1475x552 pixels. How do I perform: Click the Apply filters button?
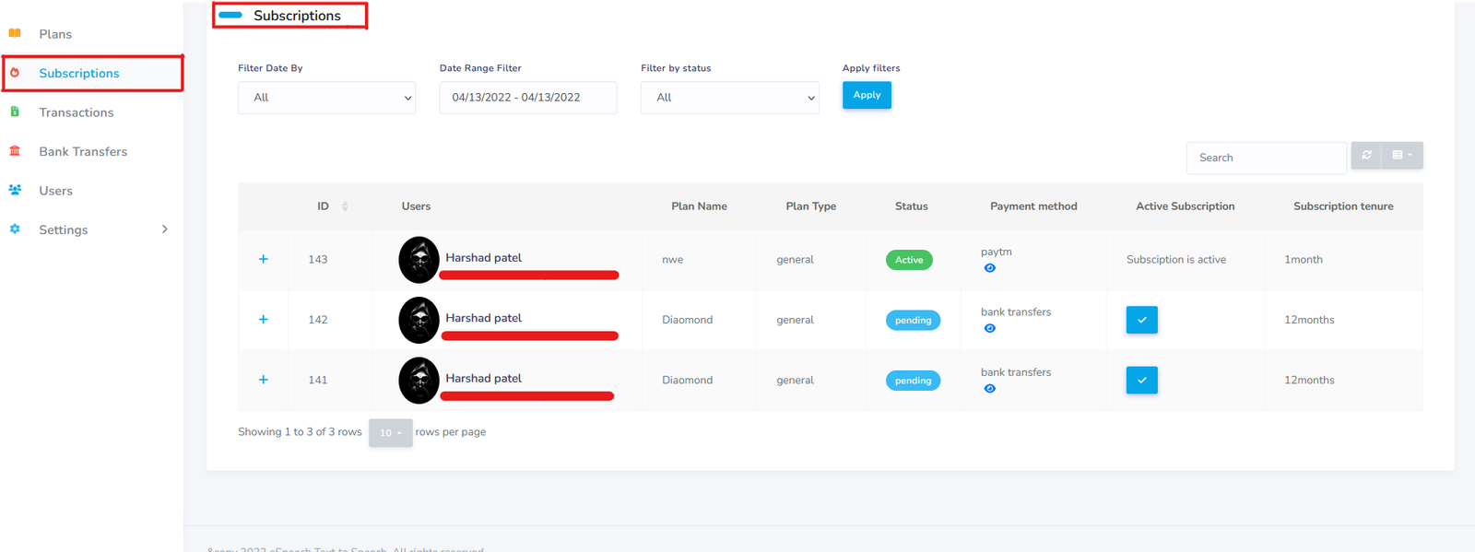click(866, 95)
